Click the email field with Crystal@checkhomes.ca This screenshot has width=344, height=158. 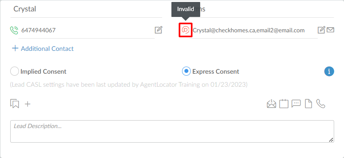point(253,30)
